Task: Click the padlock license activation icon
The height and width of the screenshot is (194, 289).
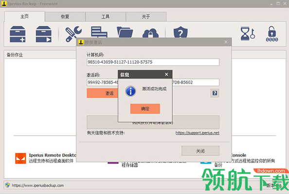Action: [272, 34]
